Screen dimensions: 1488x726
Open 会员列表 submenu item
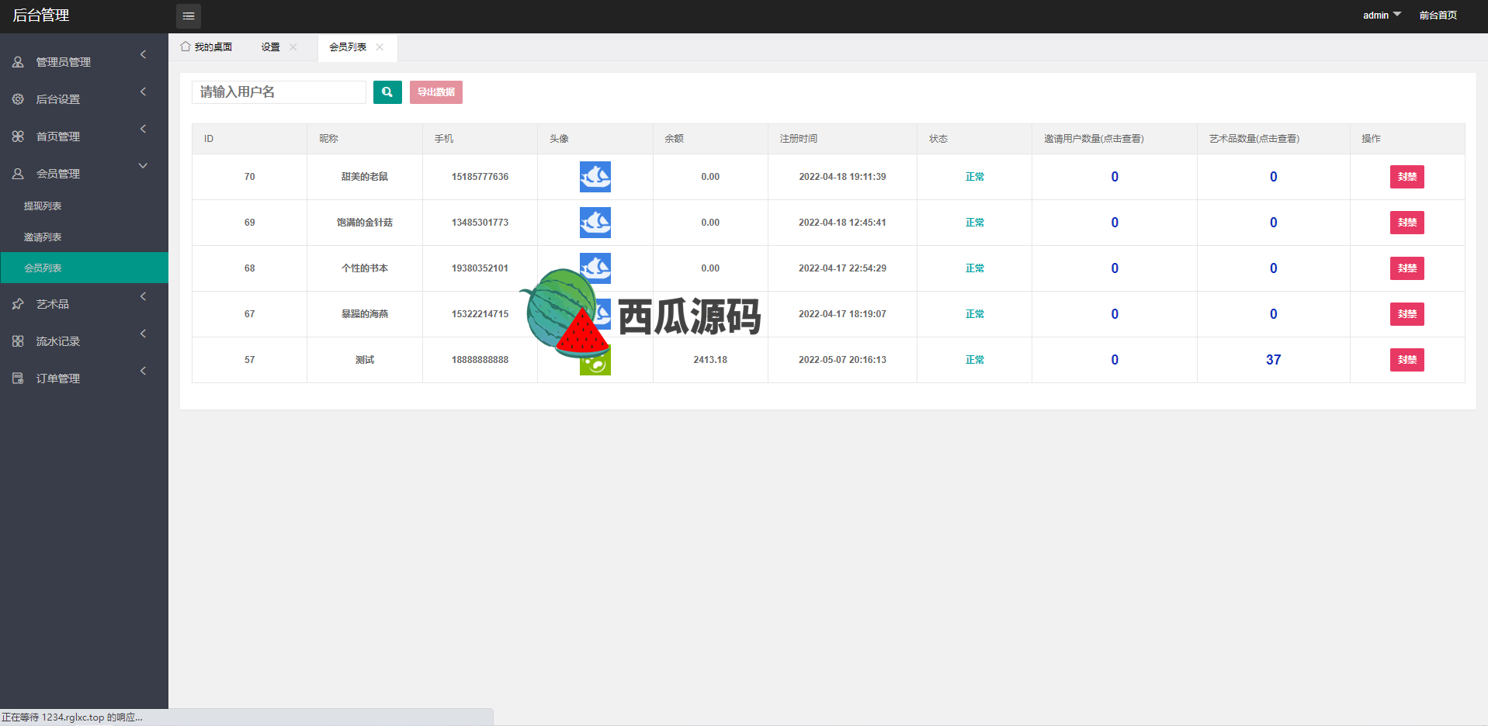pos(84,268)
